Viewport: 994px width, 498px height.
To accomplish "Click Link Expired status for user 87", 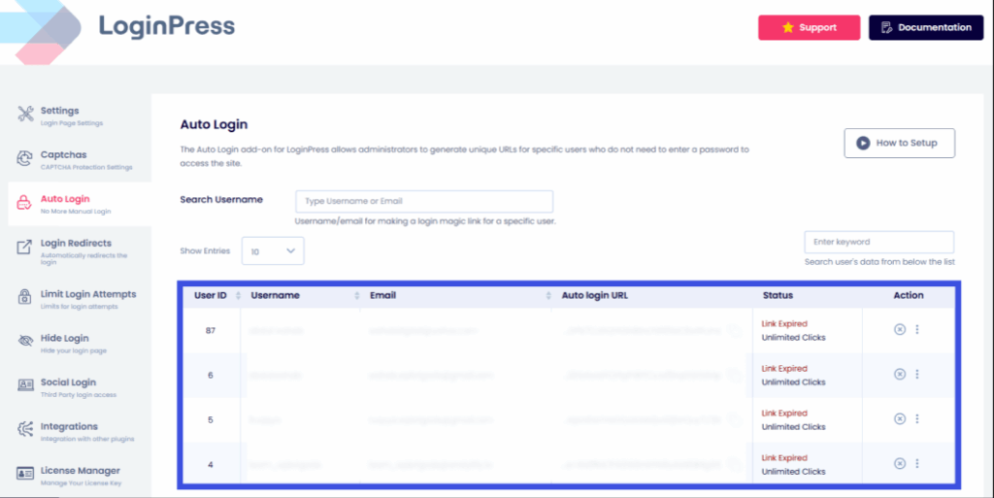I will [784, 324].
